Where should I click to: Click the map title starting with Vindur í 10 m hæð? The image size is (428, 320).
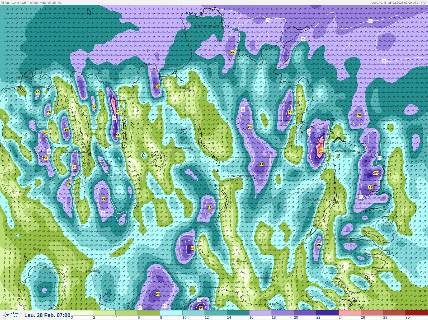31,2
